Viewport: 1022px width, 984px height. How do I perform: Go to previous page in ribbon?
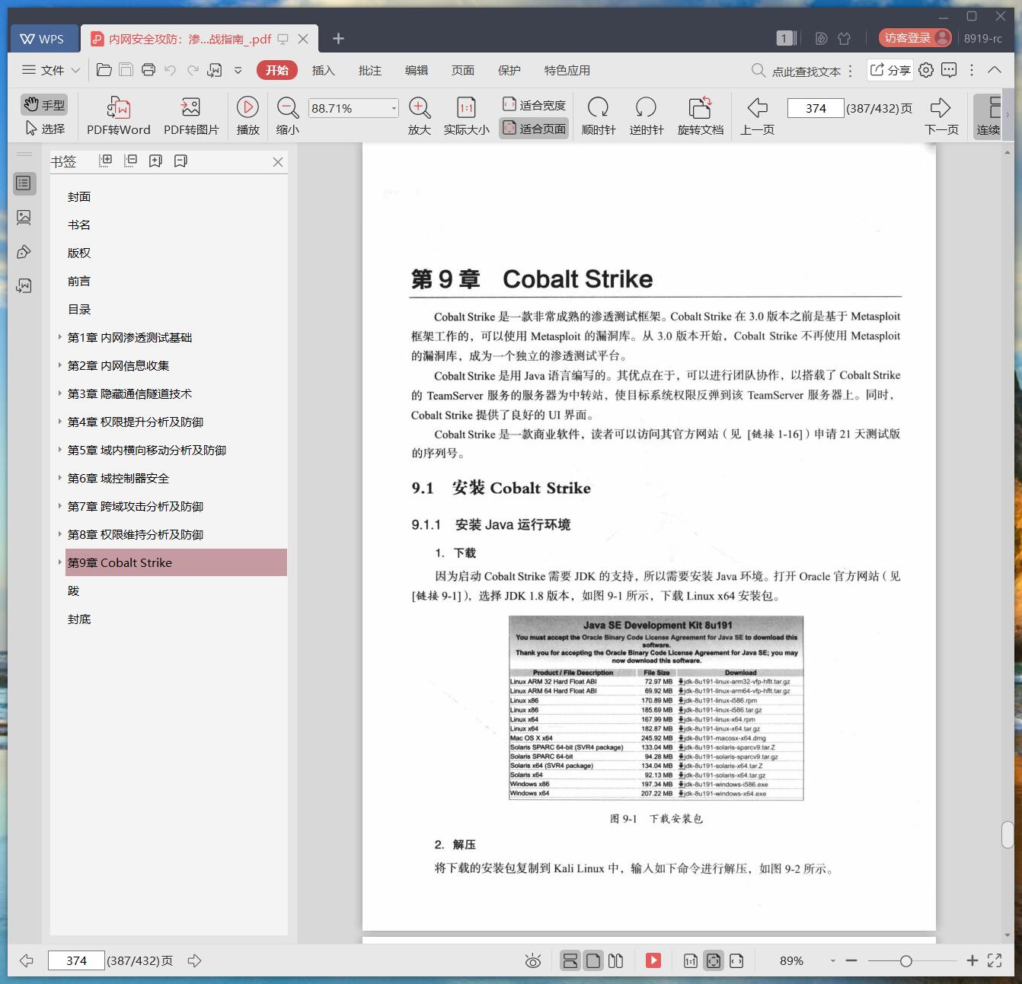(x=757, y=116)
